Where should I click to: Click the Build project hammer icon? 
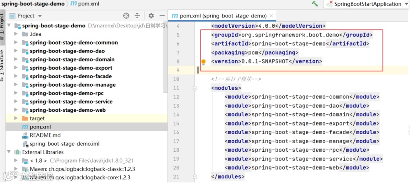tap(315, 4)
